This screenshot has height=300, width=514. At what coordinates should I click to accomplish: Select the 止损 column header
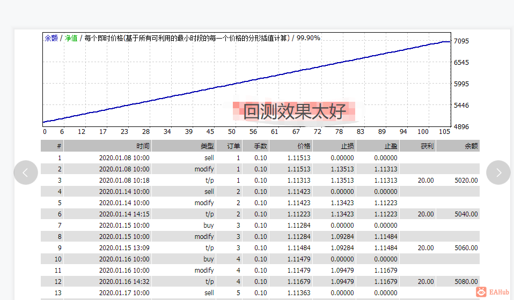coord(335,146)
